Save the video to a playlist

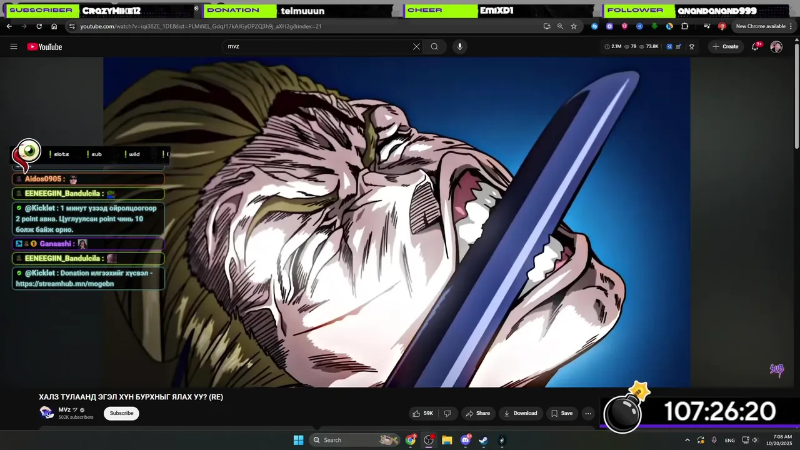(561, 413)
